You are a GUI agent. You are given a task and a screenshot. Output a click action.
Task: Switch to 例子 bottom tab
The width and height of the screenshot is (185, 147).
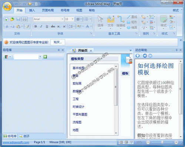[x=24, y=136]
